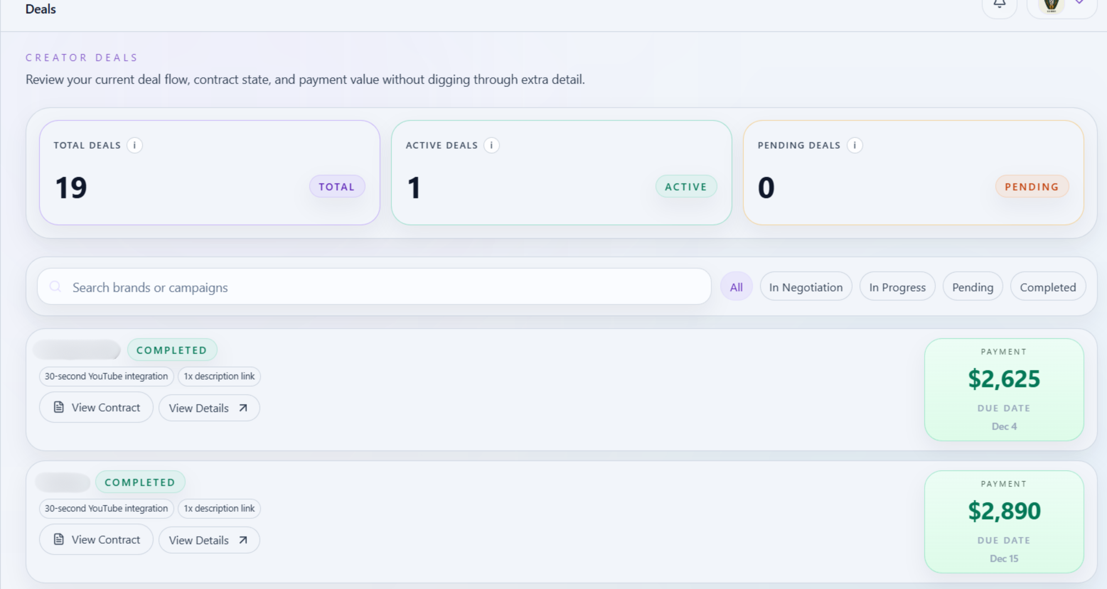Open View Details for the $2,890 deal
The width and height of the screenshot is (1107, 589).
coord(209,540)
